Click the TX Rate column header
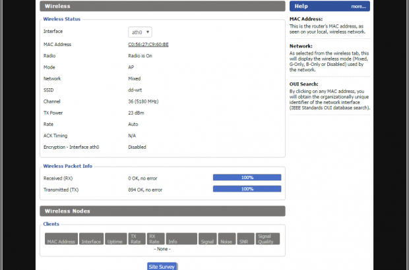The image size is (409, 270). point(137,239)
